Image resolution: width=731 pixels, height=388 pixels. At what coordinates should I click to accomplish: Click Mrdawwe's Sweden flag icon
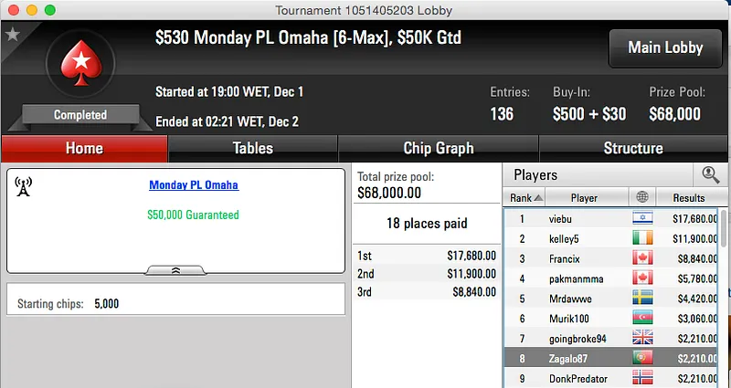pos(643,298)
